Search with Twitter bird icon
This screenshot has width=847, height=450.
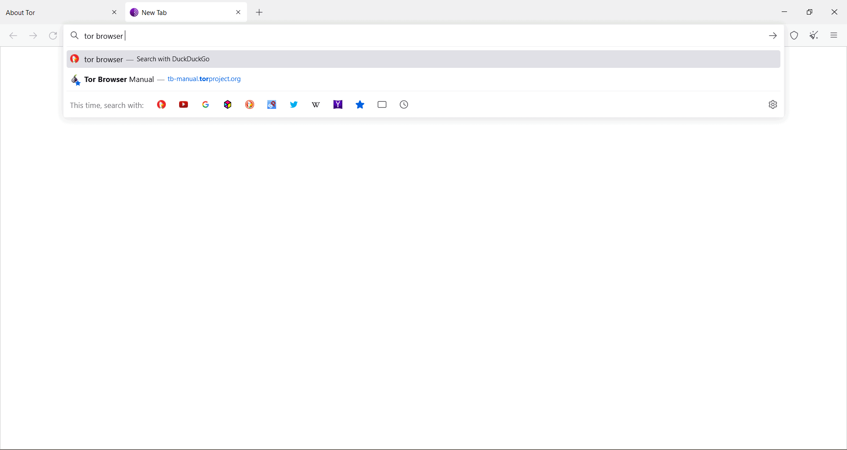coord(294,104)
